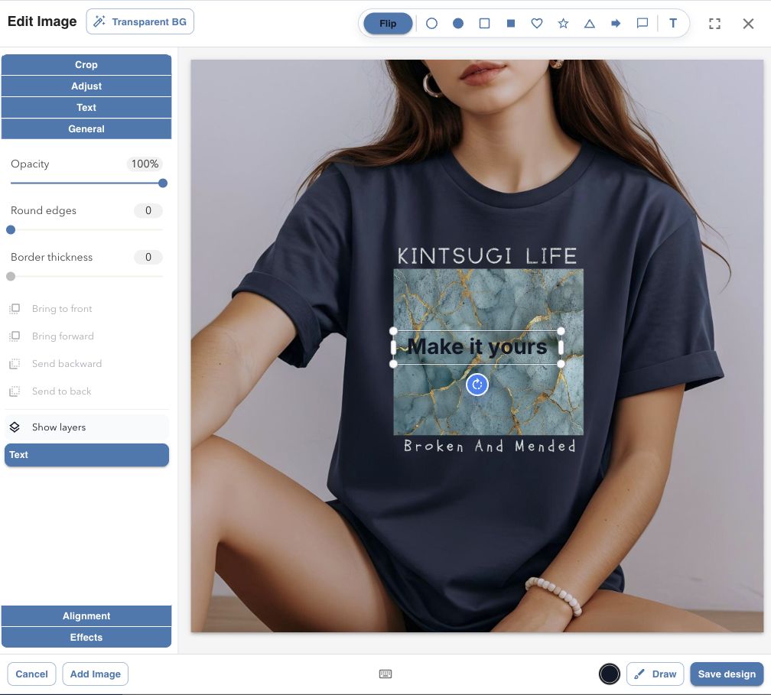Screen dimensions: 771x695
Task: Add a filled circle shape
Action: click(x=457, y=24)
